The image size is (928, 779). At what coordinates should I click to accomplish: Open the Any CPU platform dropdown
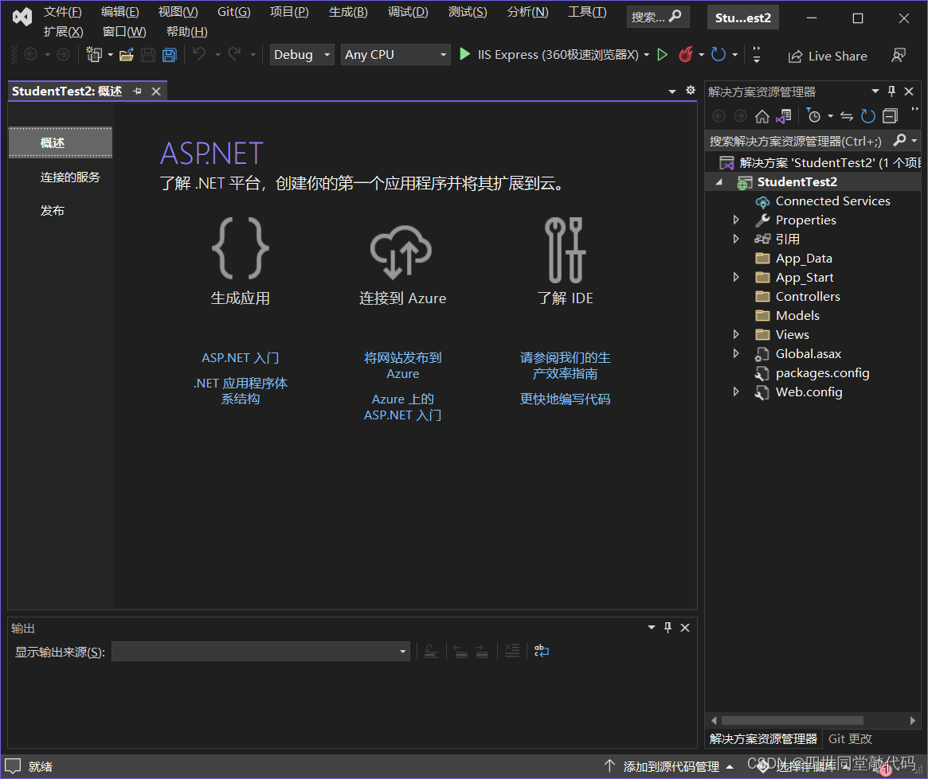coord(395,55)
